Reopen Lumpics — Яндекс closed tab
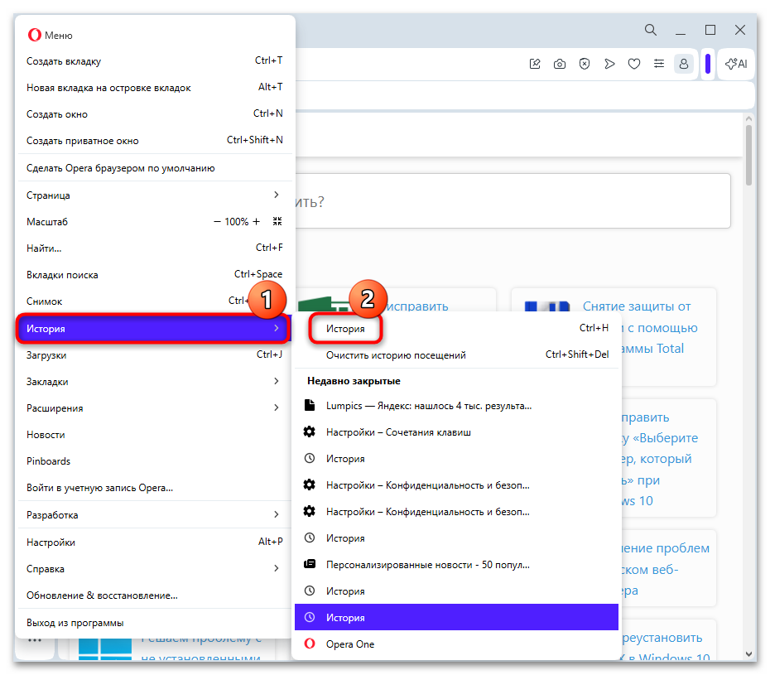Image resolution: width=770 pixels, height=675 pixels. pyautogui.click(x=456, y=406)
